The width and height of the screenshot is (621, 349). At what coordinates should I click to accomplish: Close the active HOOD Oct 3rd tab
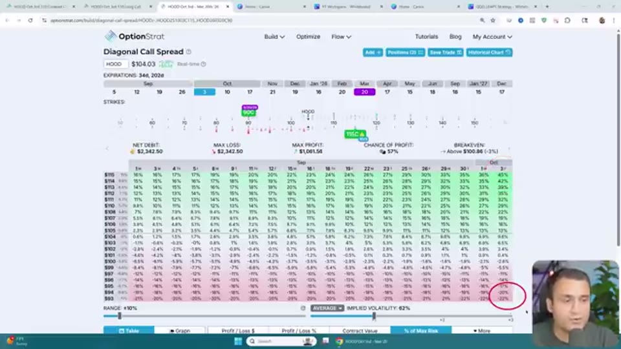(x=227, y=6)
